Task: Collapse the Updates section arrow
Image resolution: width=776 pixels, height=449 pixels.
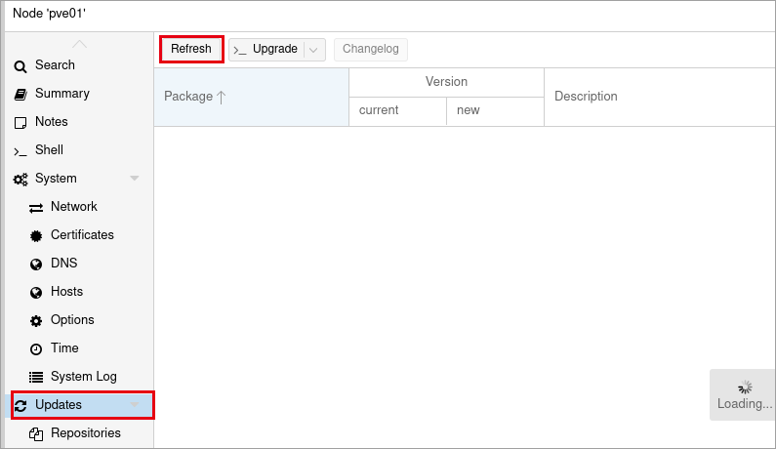Action: click(134, 404)
